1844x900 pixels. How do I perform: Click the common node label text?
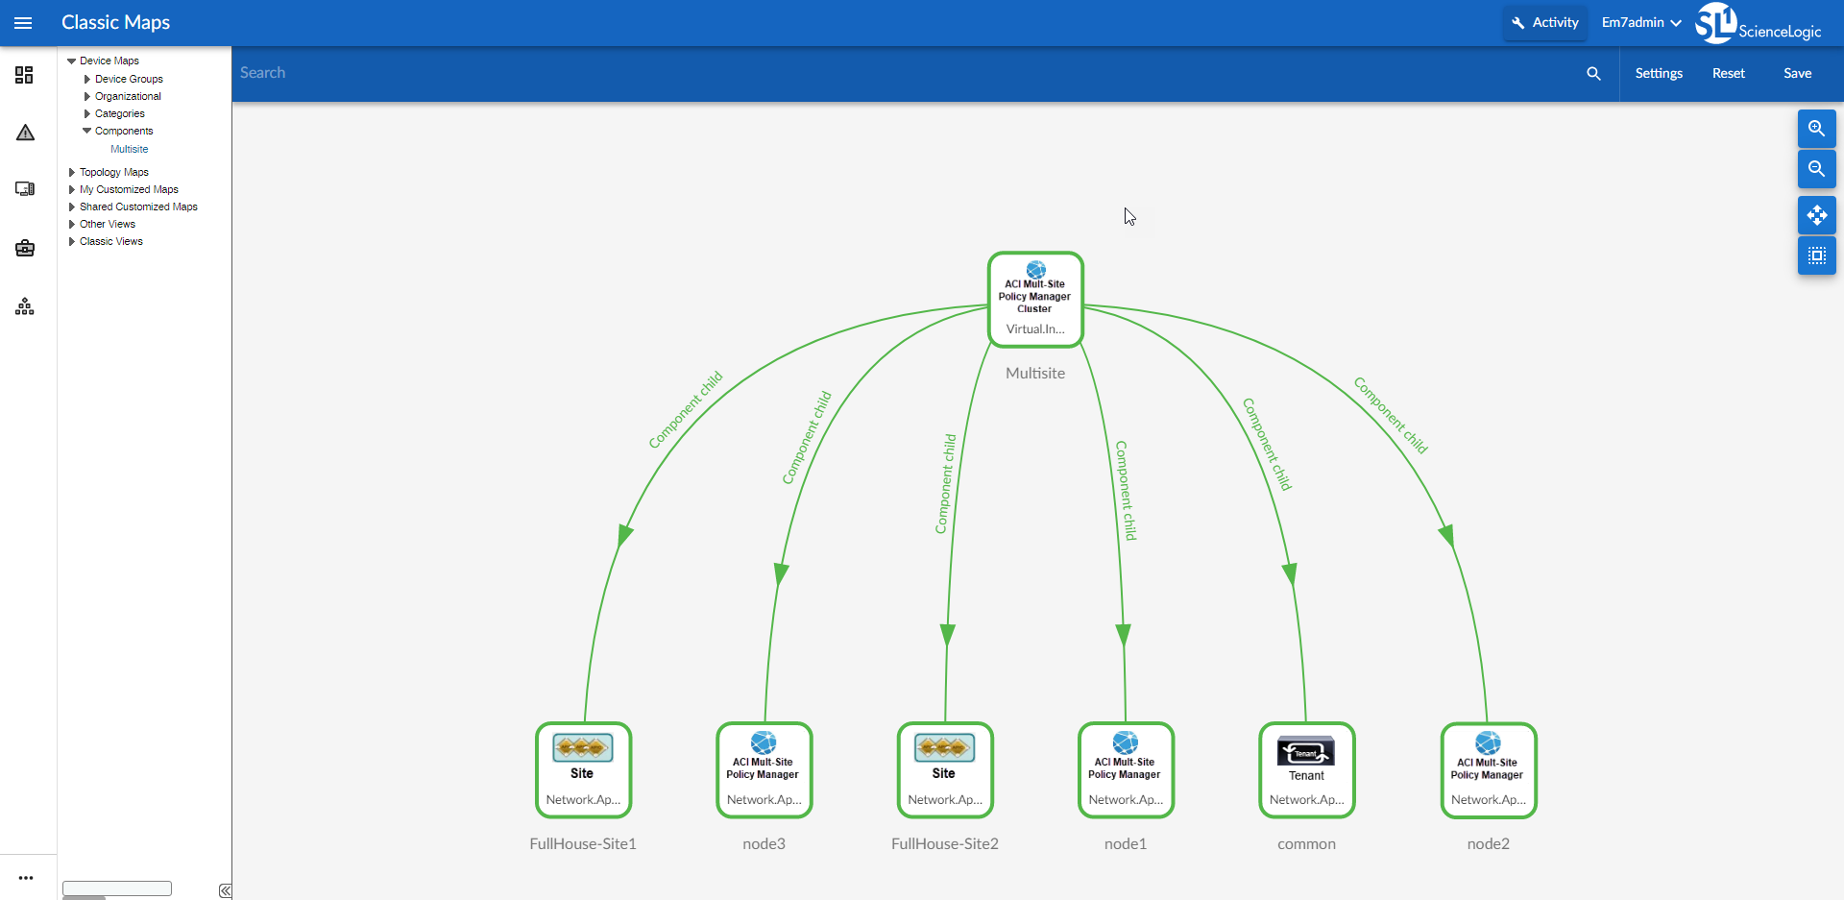pyautogui.click(x=1306, y=843)
